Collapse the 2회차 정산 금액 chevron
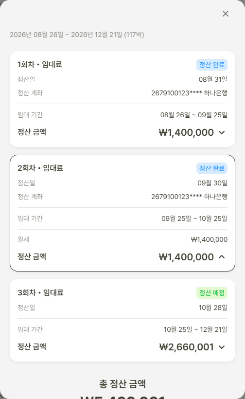 (x=222, y=257)
